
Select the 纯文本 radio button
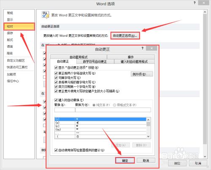[x=94, y=105]
